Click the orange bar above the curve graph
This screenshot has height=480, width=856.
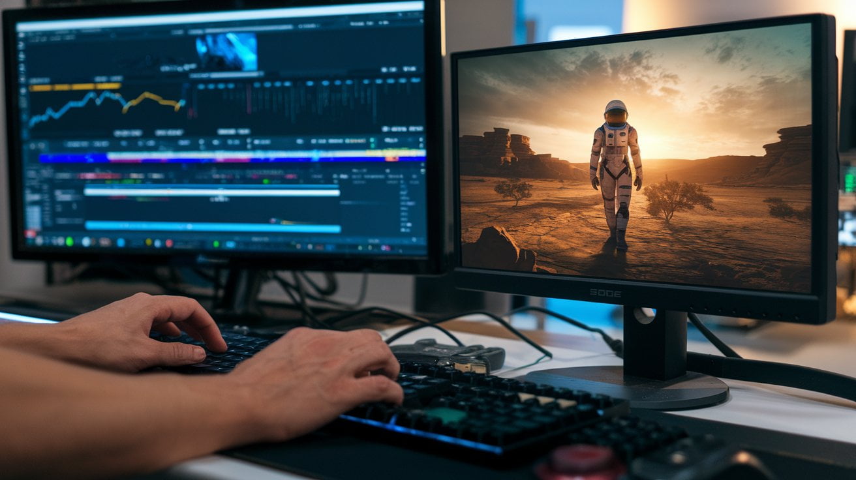tap(75, 87)
